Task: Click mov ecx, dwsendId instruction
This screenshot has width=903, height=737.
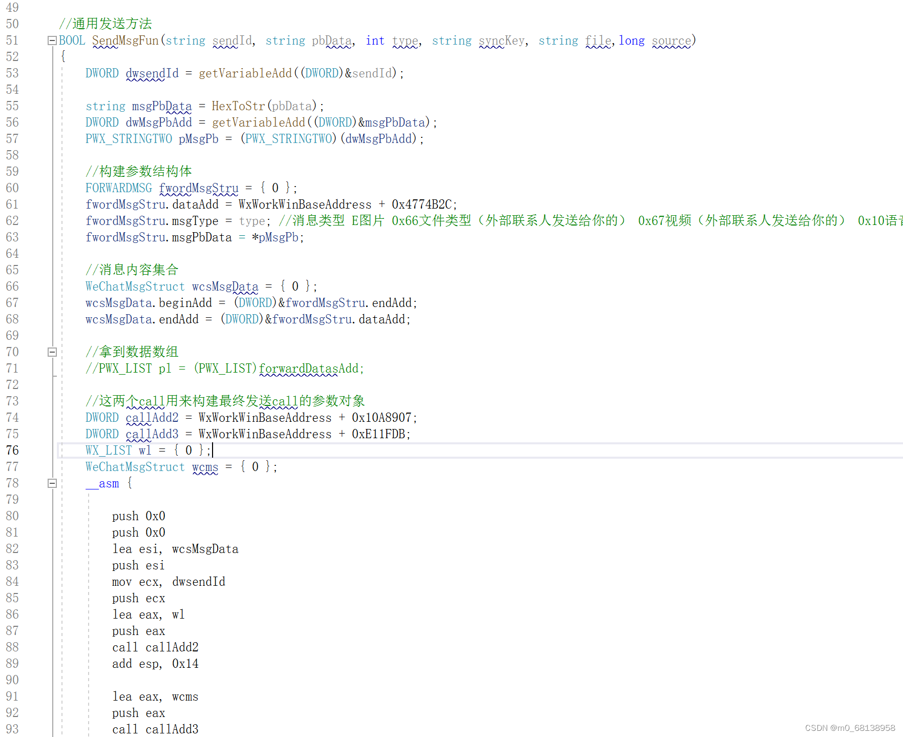Action: coord(169,582)
